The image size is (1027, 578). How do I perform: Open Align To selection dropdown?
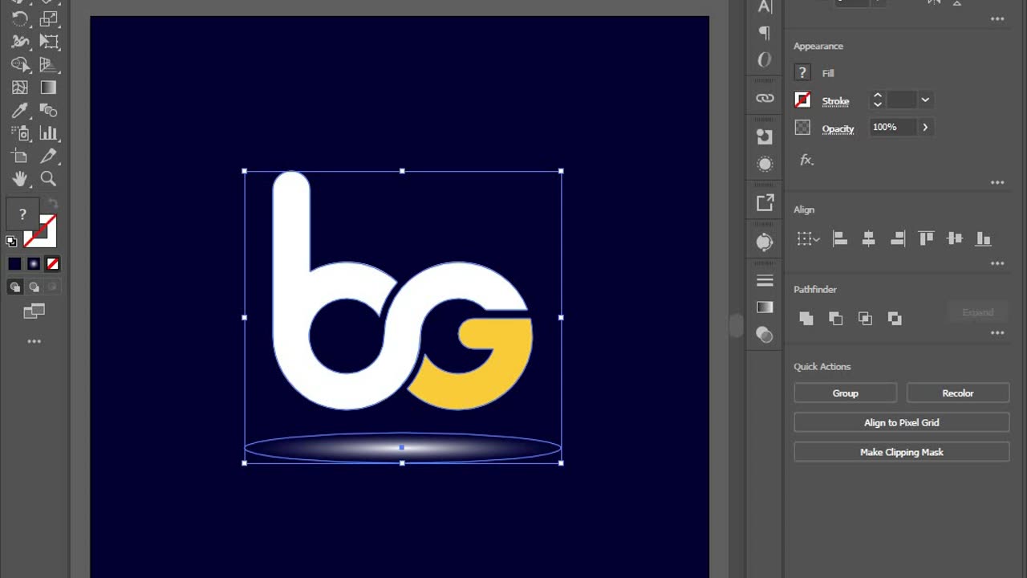point(808,238)
